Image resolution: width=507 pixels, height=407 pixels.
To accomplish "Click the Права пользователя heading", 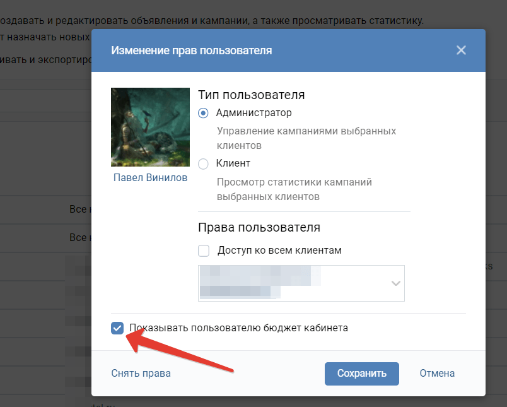I will click(259, 228).
